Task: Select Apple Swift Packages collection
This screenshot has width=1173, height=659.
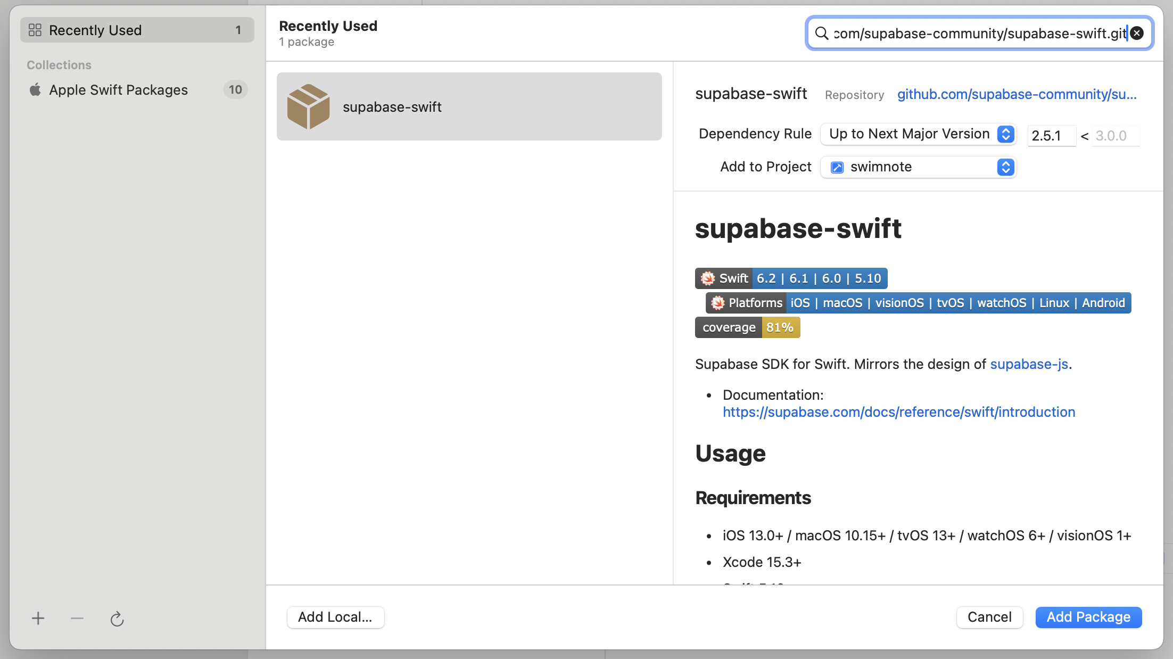Action: click(137, 90)
